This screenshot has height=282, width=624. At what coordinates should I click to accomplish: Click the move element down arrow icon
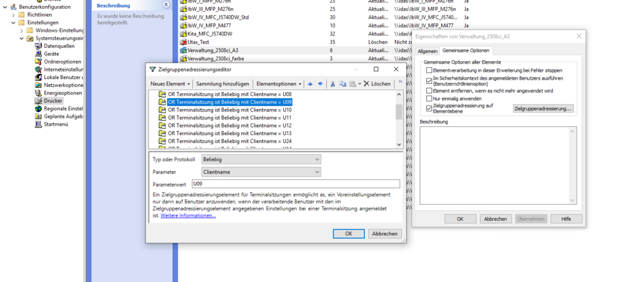point(320,84)
